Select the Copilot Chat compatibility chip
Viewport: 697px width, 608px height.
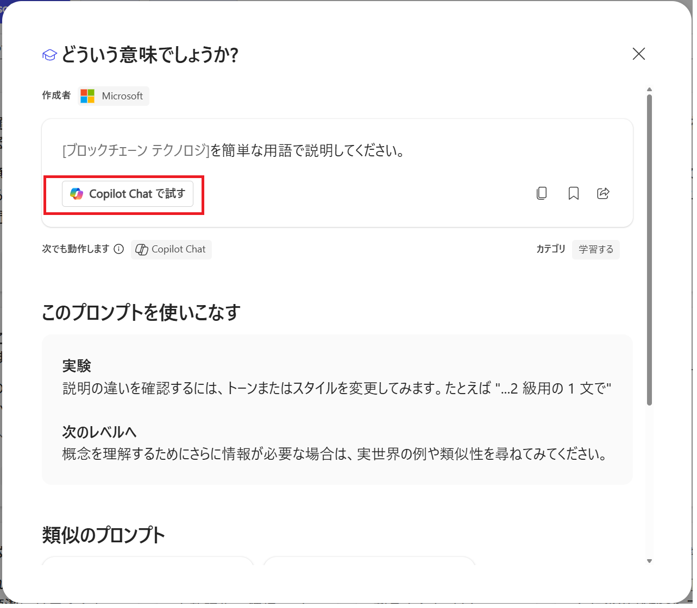point(171,249)
